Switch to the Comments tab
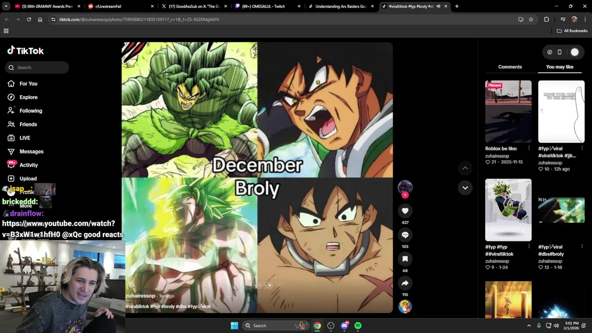Viewport: 592px width, 333px height. [510, 67]
